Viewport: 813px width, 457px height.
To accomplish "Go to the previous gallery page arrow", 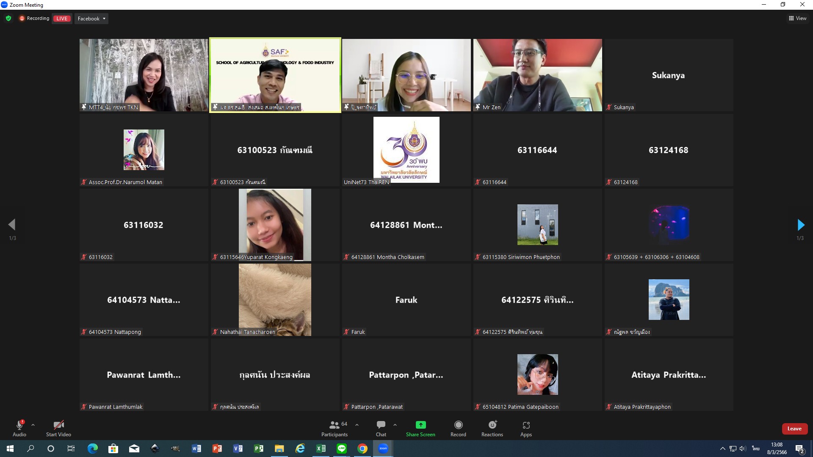I will click(x=12, y=225).
